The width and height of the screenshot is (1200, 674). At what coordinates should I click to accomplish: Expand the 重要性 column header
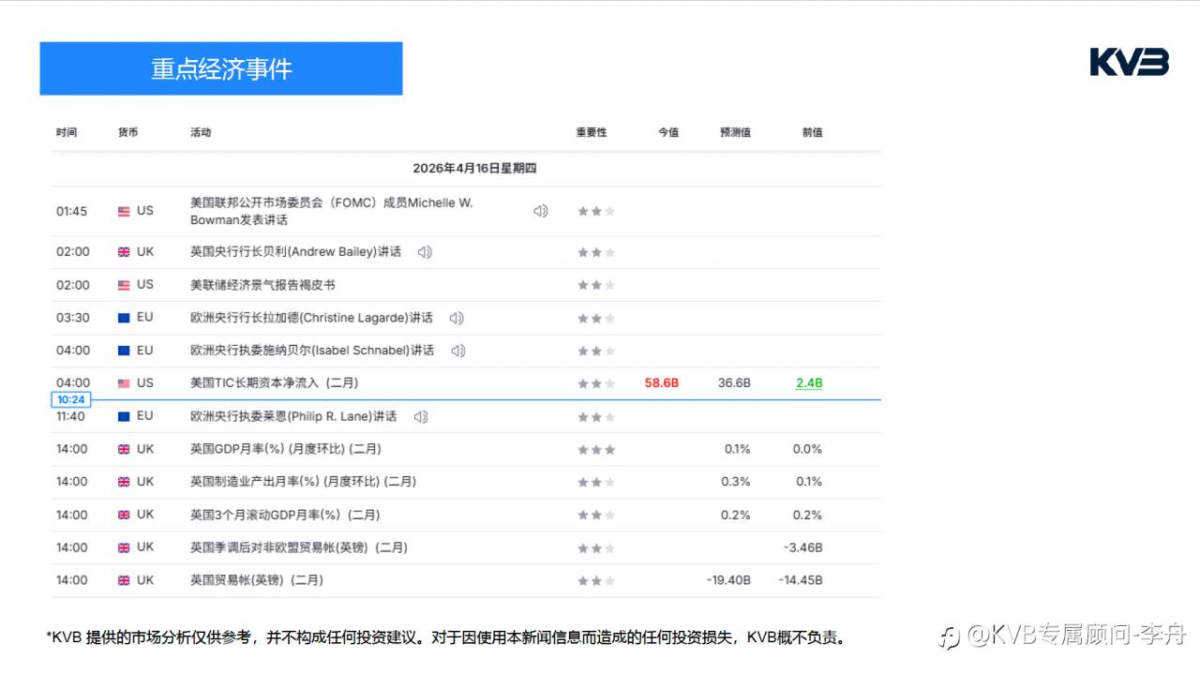(x=591, y=132)
